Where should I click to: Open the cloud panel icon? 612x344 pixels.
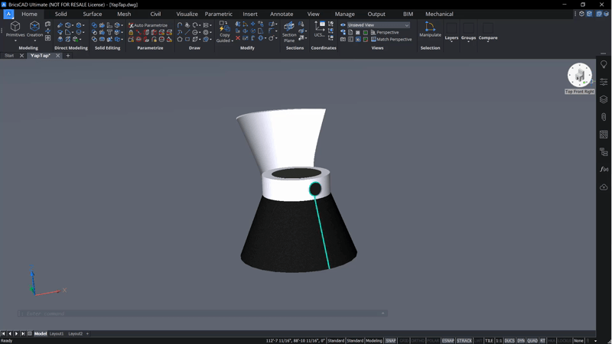point(604,187)
